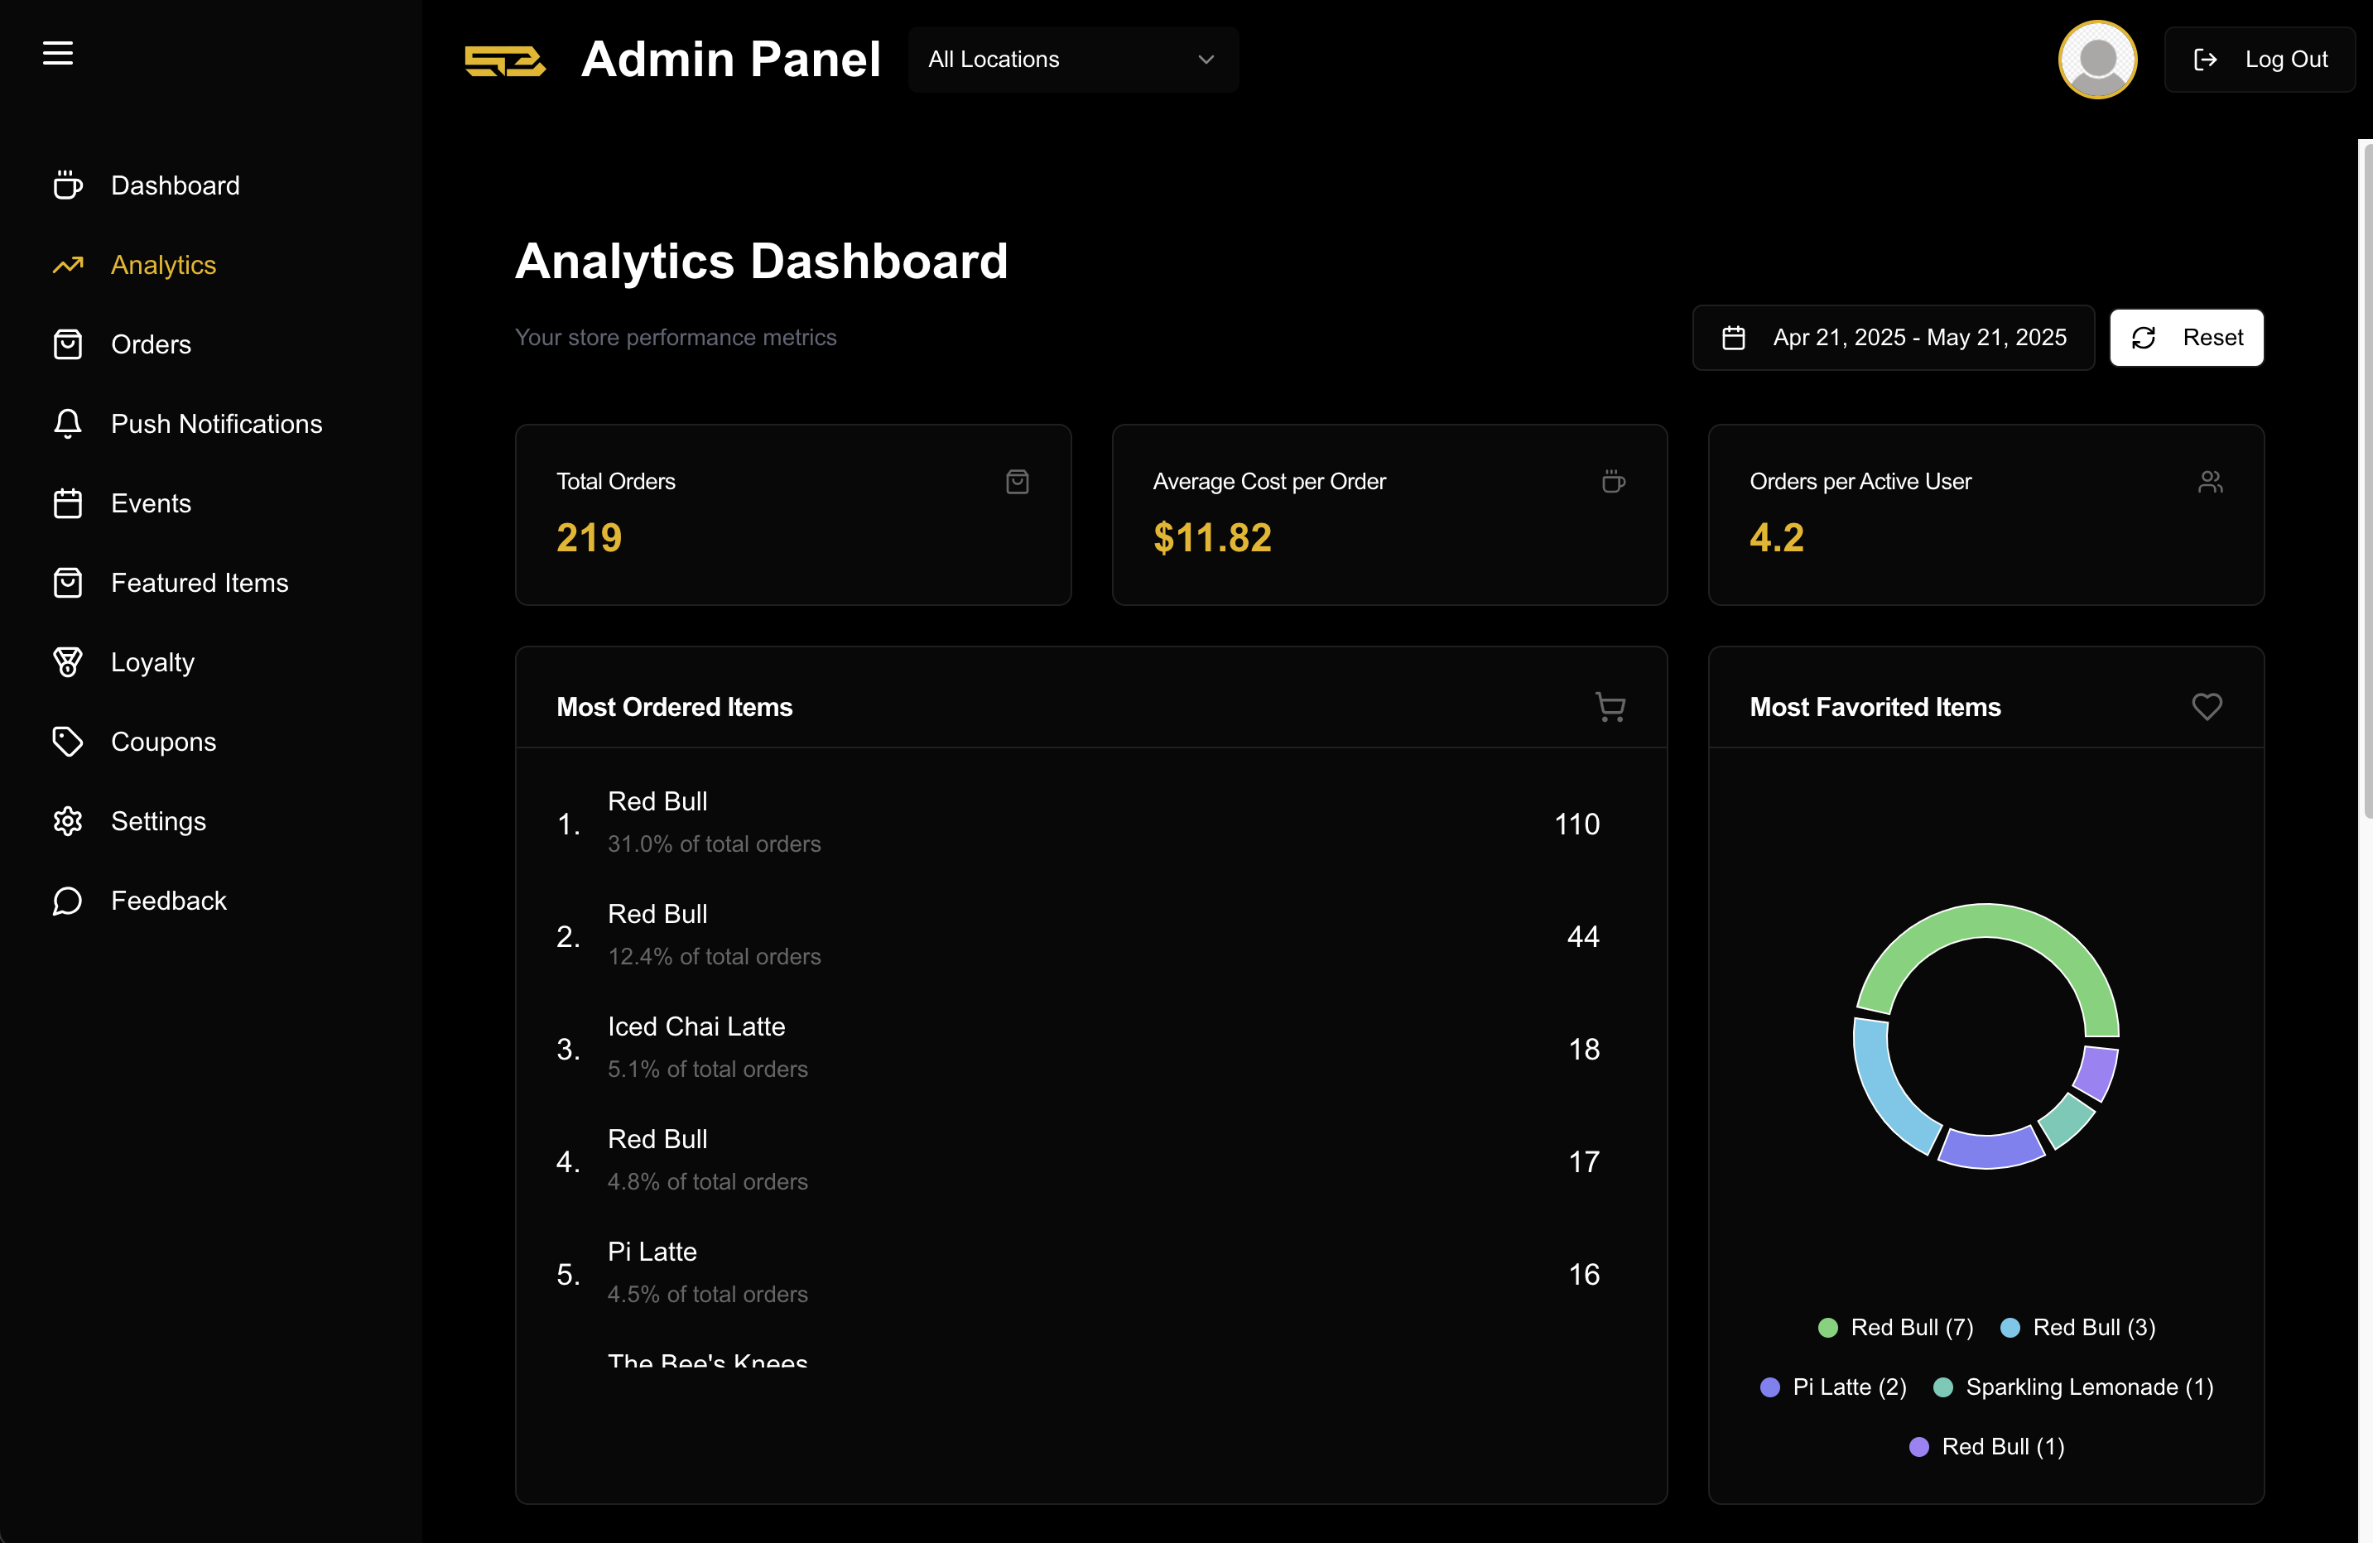Click the Average Cost cup icon
The height and width of the screenshot is (1543, 2373).
[1613, 483]
